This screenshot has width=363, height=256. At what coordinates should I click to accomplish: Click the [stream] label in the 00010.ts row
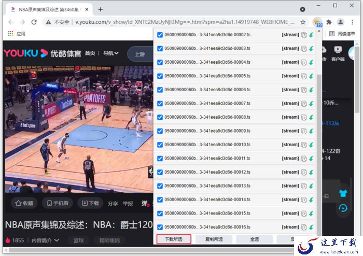pyautogui.click(x=290, y=145)
